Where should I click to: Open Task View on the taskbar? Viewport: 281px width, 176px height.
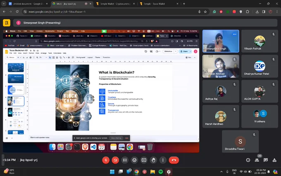coord(120,172)
